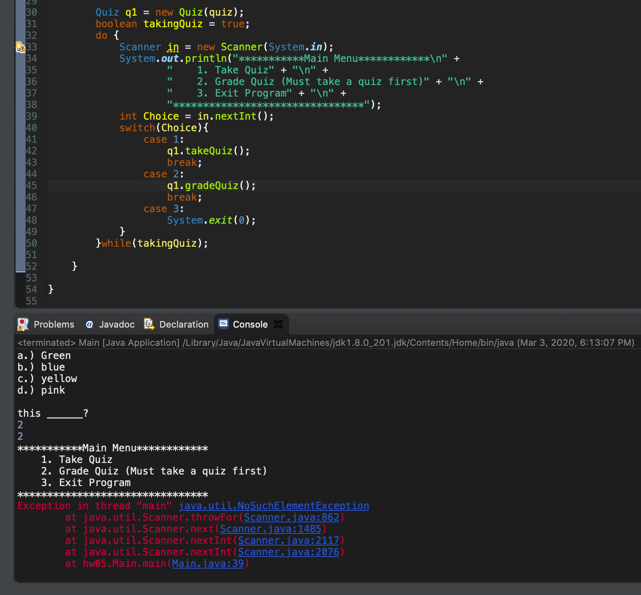Image resolution: width=641 pixels, height=595 pixels.
Task: Switch to the Problems tab
Action: [54, 324]
